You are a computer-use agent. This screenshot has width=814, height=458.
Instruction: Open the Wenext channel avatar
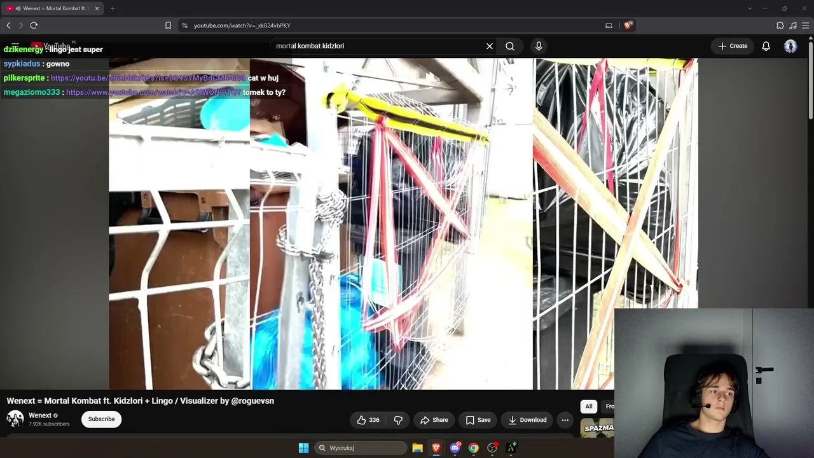pyautogui.click(x=15, y=419)
